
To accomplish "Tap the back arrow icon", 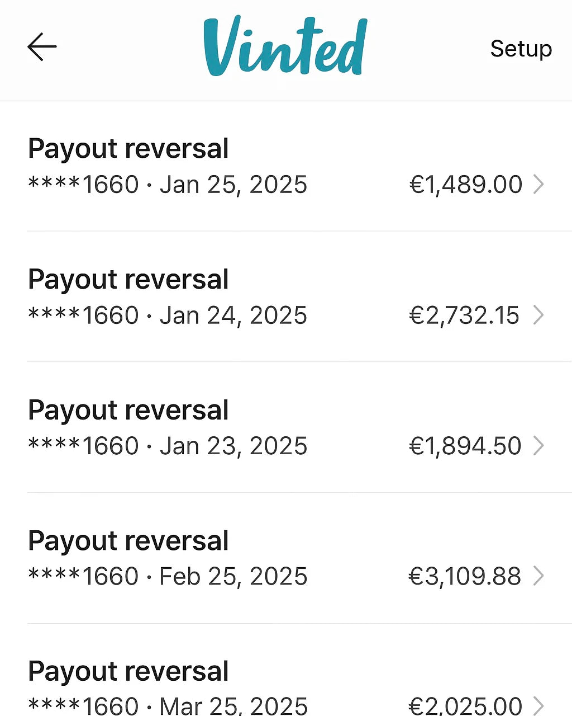I will point(42,47).
